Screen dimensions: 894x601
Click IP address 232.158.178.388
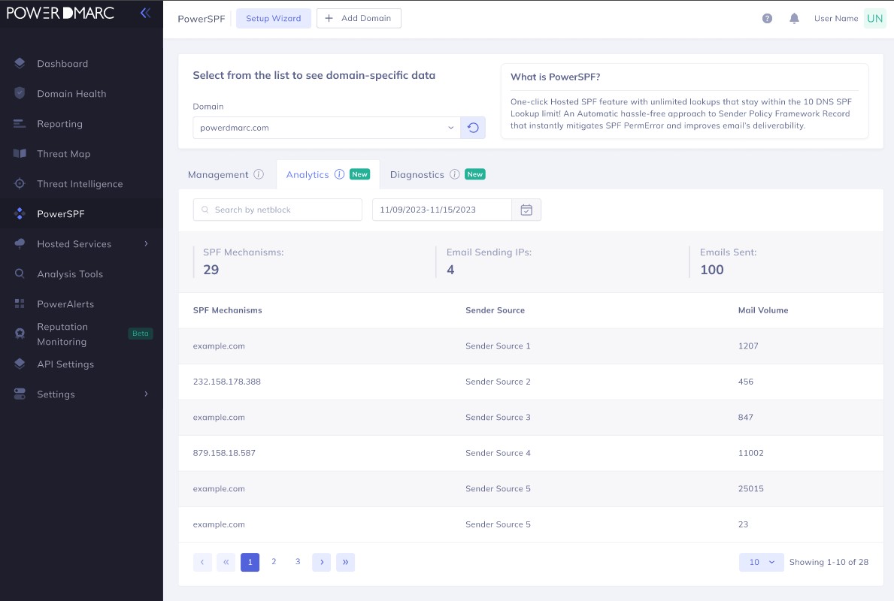(227, 382)
